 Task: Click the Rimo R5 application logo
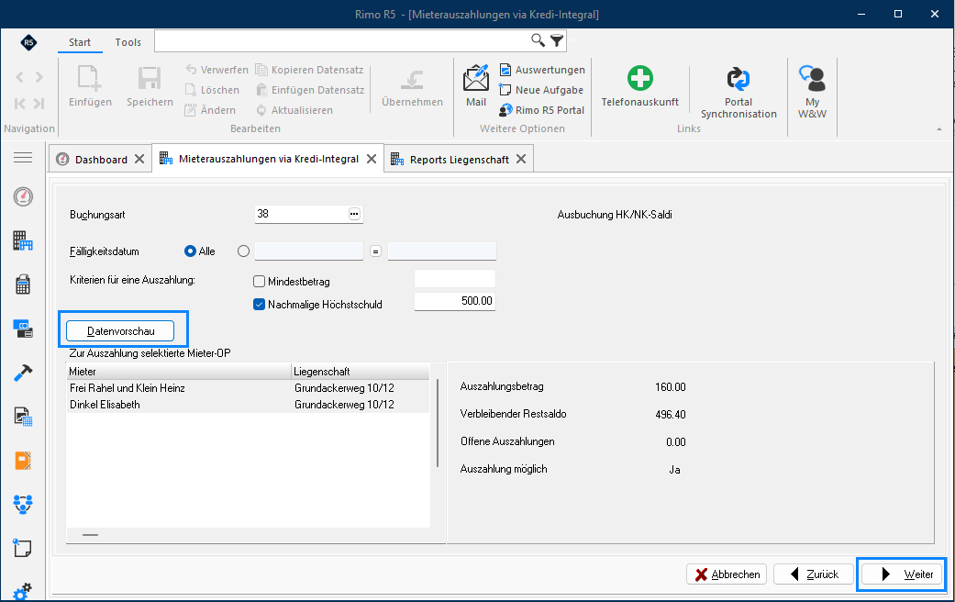pyautogui.click(x=28, y=42)
